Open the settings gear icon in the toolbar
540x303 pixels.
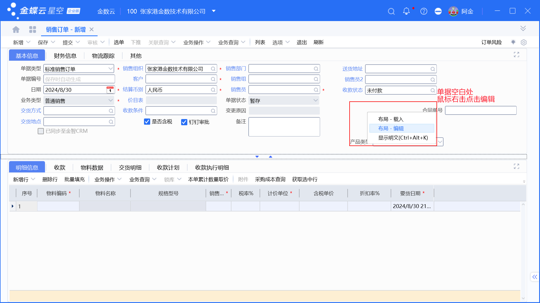(523, 42)
